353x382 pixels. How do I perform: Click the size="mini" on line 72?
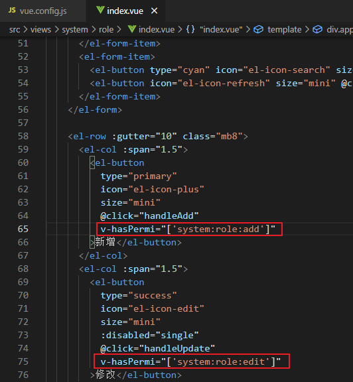tap(131, 322)
